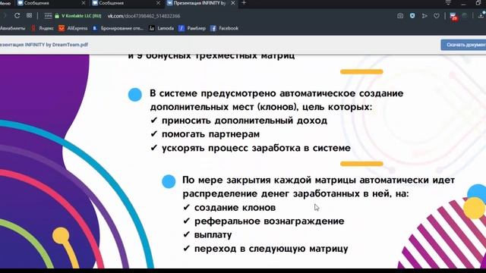Close the second Сообщения tab

pyautogui.click(x=159, y=3)
